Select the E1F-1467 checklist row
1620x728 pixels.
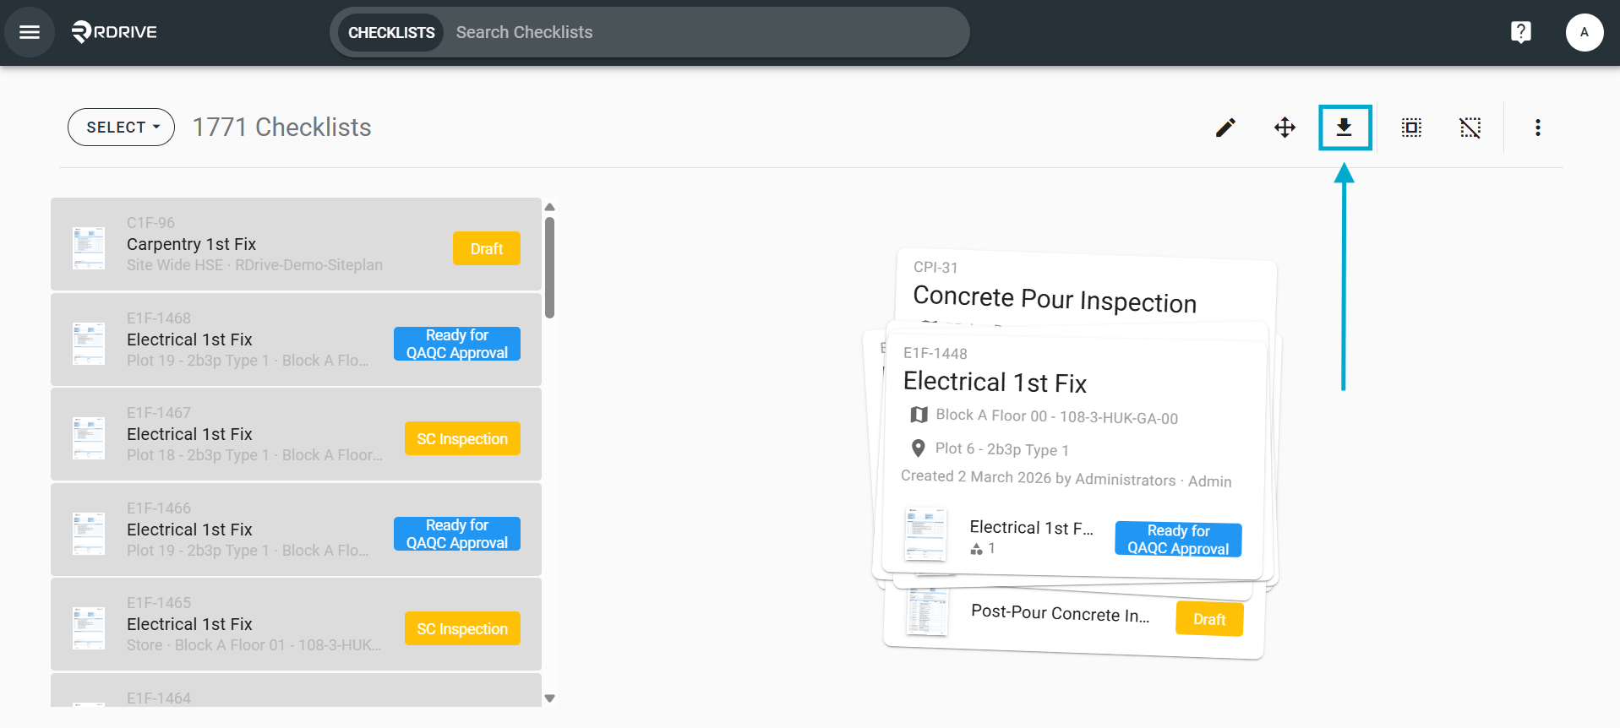(x=296, y=434)
